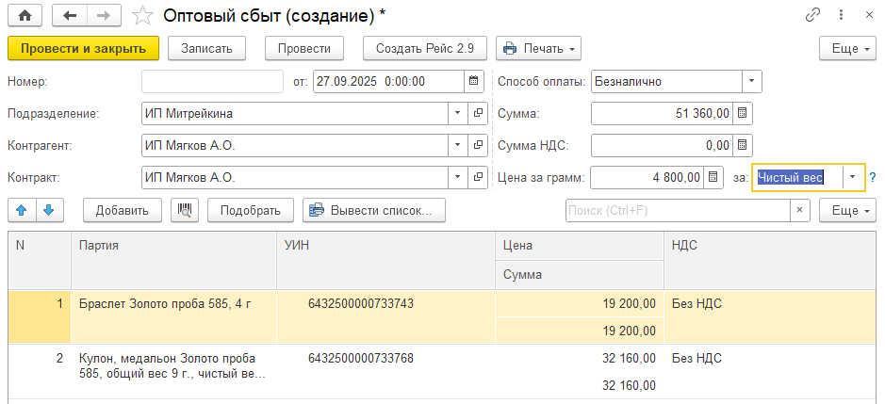Image resolution: width=885 pixels, height=404 pixels.
Task: Click the Номер input field
Action: 212,81
